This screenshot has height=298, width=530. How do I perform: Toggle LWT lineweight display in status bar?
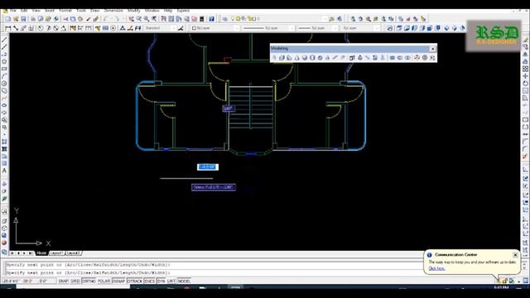171,281
